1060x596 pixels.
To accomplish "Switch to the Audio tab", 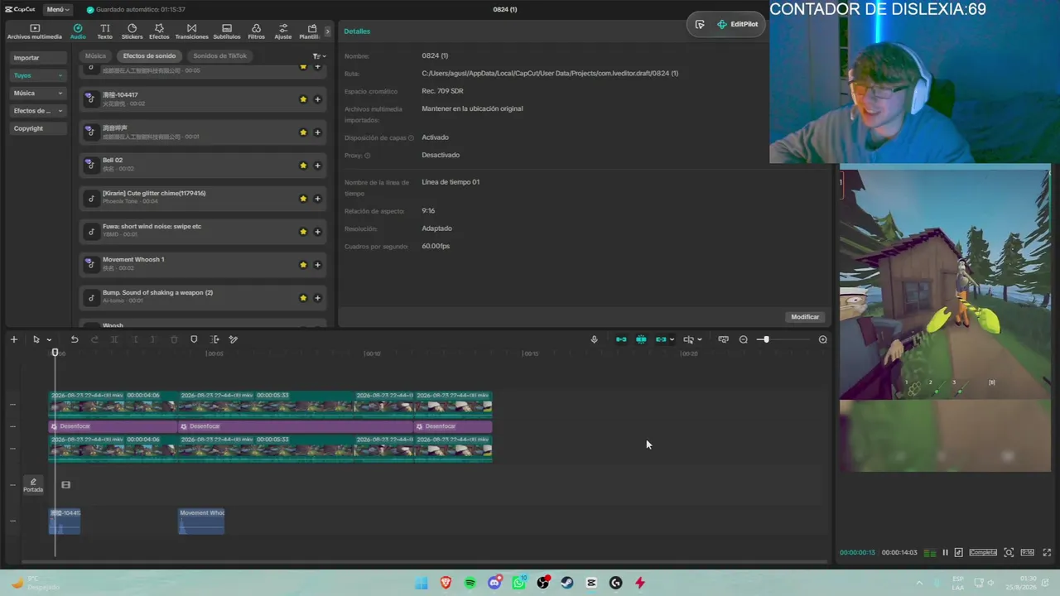I will [78, 31].
